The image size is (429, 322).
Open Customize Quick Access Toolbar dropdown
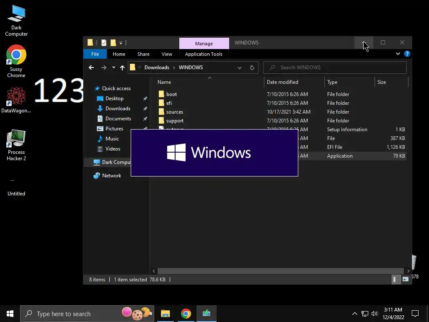(121, 43)
